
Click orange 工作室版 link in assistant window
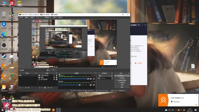click(x=138, y=63)
